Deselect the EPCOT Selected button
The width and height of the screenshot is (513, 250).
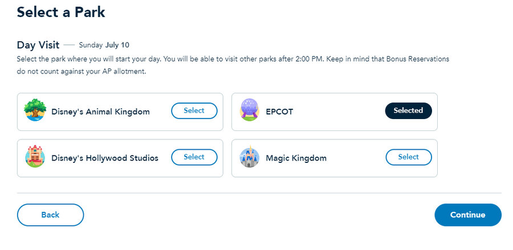click(x=408, y=111)
